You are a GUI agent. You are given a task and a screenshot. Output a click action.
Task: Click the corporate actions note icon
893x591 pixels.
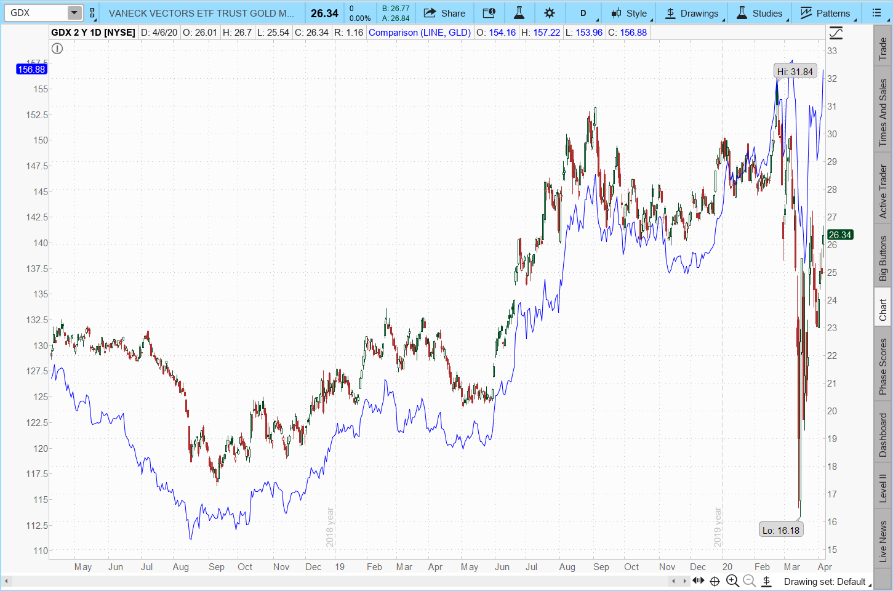489,12
